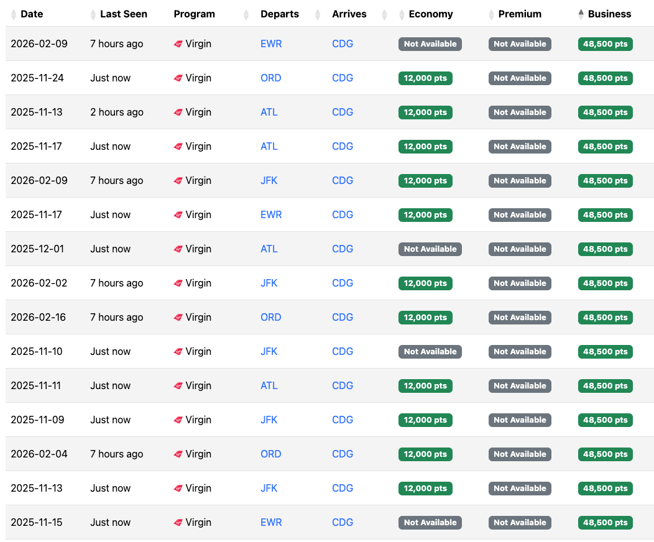Click Economy column header text

click(x=431, y=14)
